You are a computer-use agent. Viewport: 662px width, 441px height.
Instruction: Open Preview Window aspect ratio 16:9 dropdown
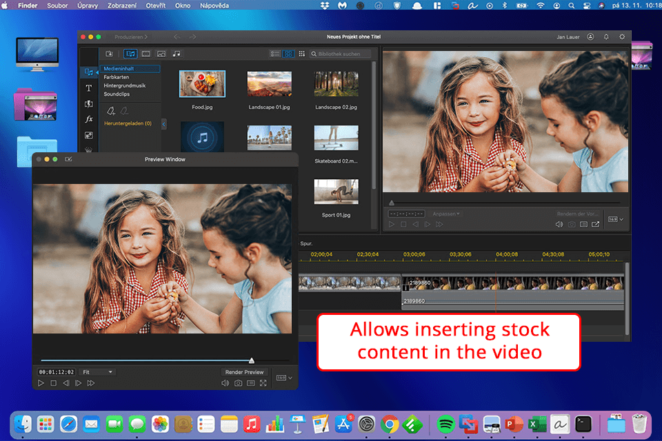(x=284, y=378)
